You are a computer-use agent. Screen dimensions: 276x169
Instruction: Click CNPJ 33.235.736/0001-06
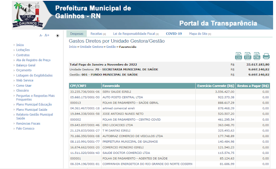85,91
